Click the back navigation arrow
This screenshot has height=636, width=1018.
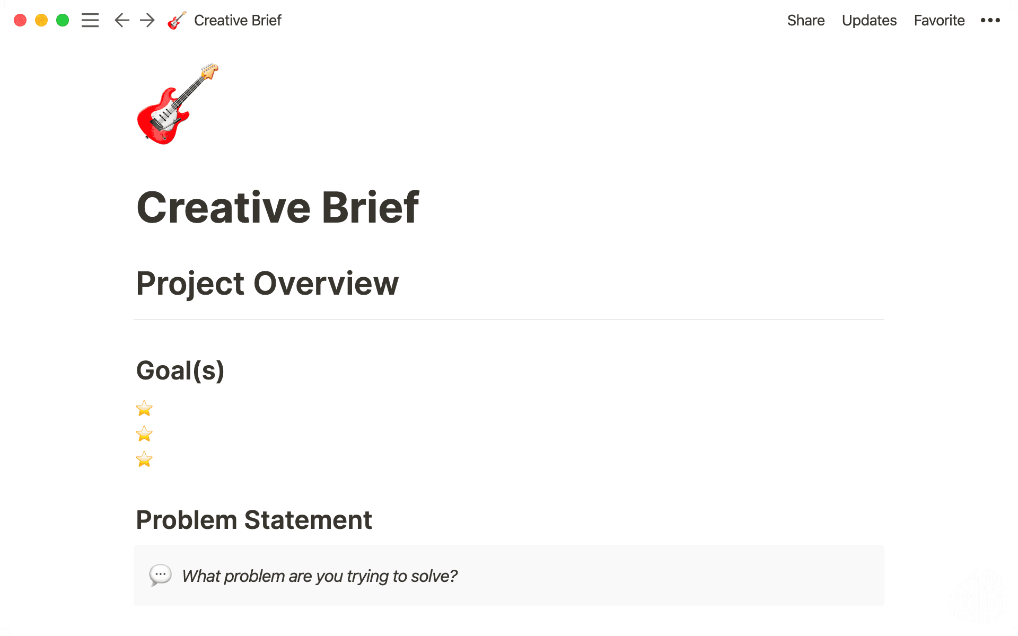tap(121, 20)
